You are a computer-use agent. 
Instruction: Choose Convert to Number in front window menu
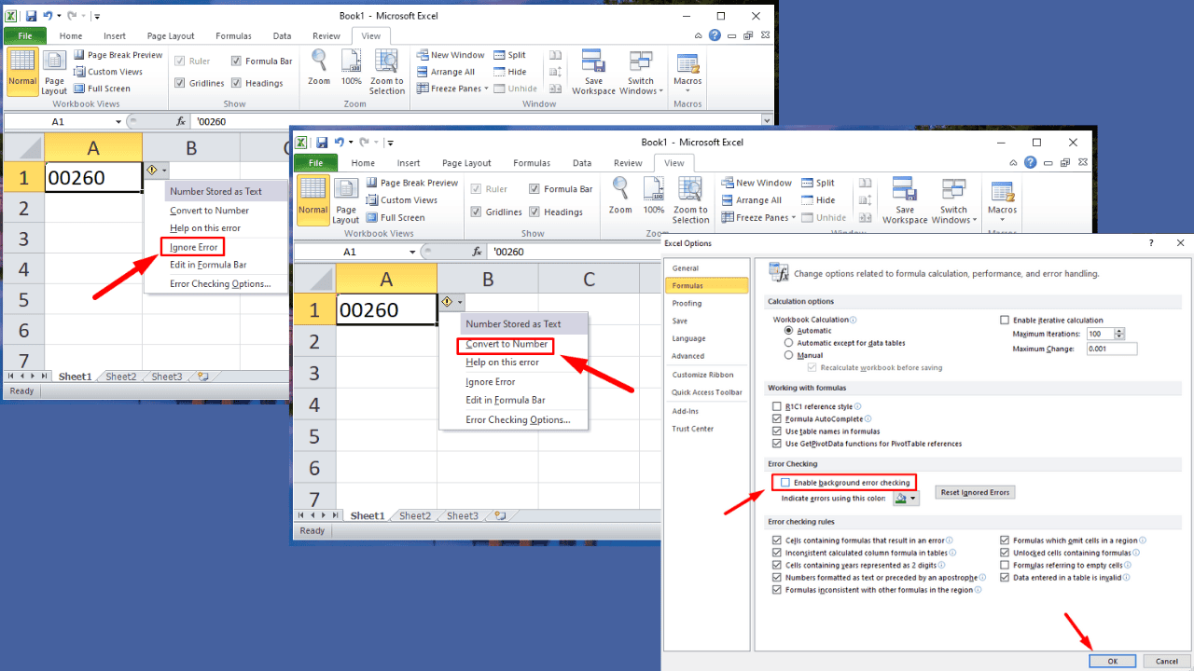507,345
